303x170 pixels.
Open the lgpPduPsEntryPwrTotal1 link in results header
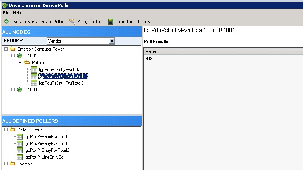tap(175, 30)
